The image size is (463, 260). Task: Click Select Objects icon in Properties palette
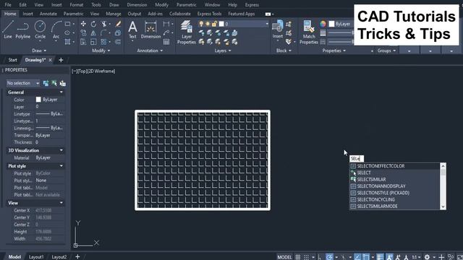pos(54,84)
